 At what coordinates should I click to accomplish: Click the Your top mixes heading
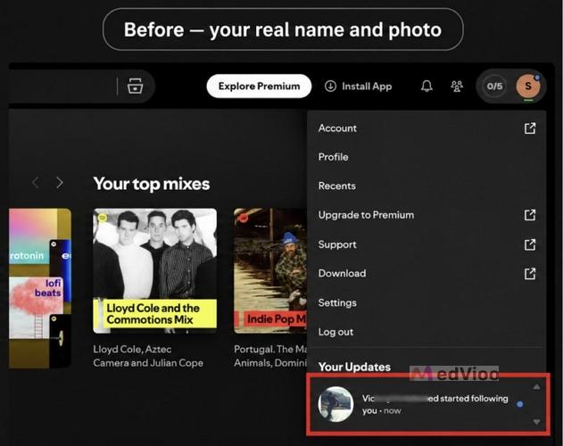[152, 184]
